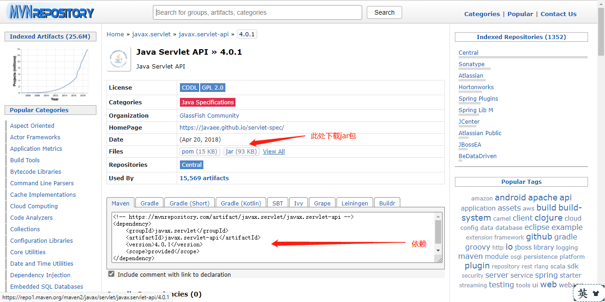Click the page scrollbar up arrow
The image size is (605, 302).
coord(601,4)
